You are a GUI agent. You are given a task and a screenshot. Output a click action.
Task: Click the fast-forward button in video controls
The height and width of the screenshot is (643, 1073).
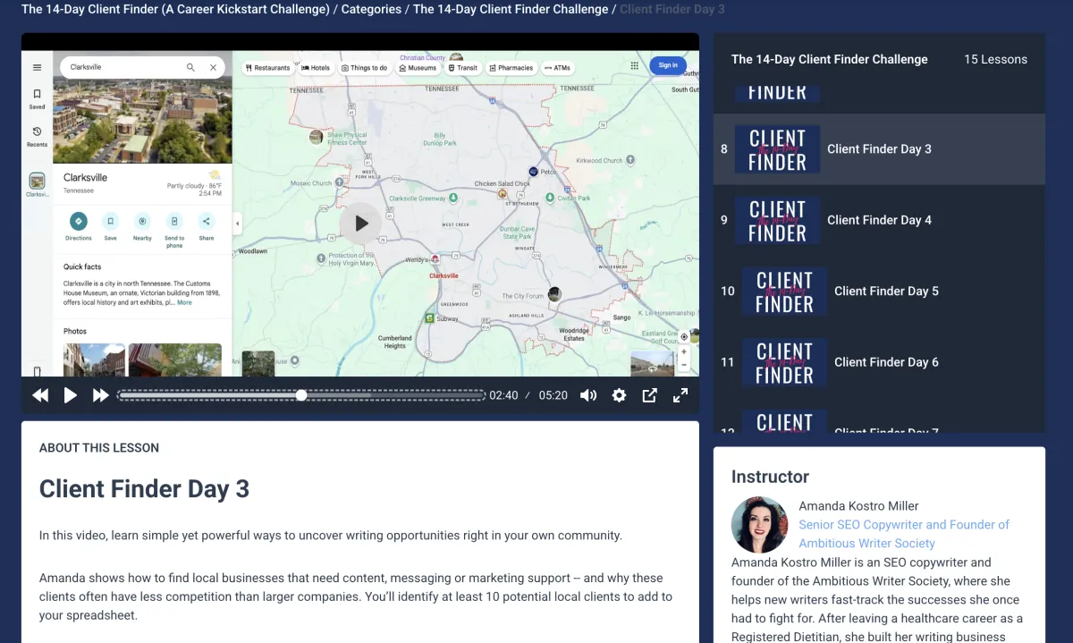101,395
